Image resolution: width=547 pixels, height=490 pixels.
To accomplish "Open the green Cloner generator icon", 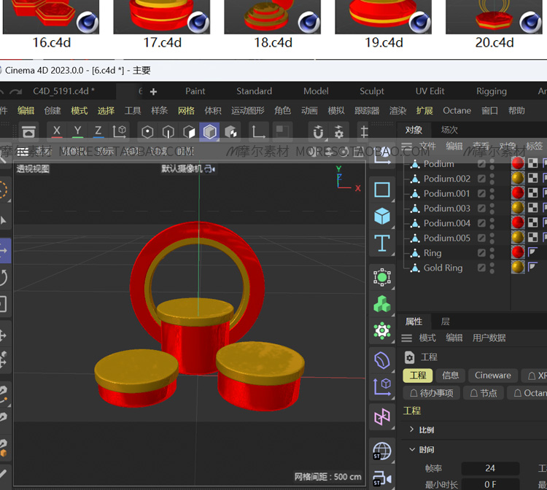I will [x=382, y=304].
